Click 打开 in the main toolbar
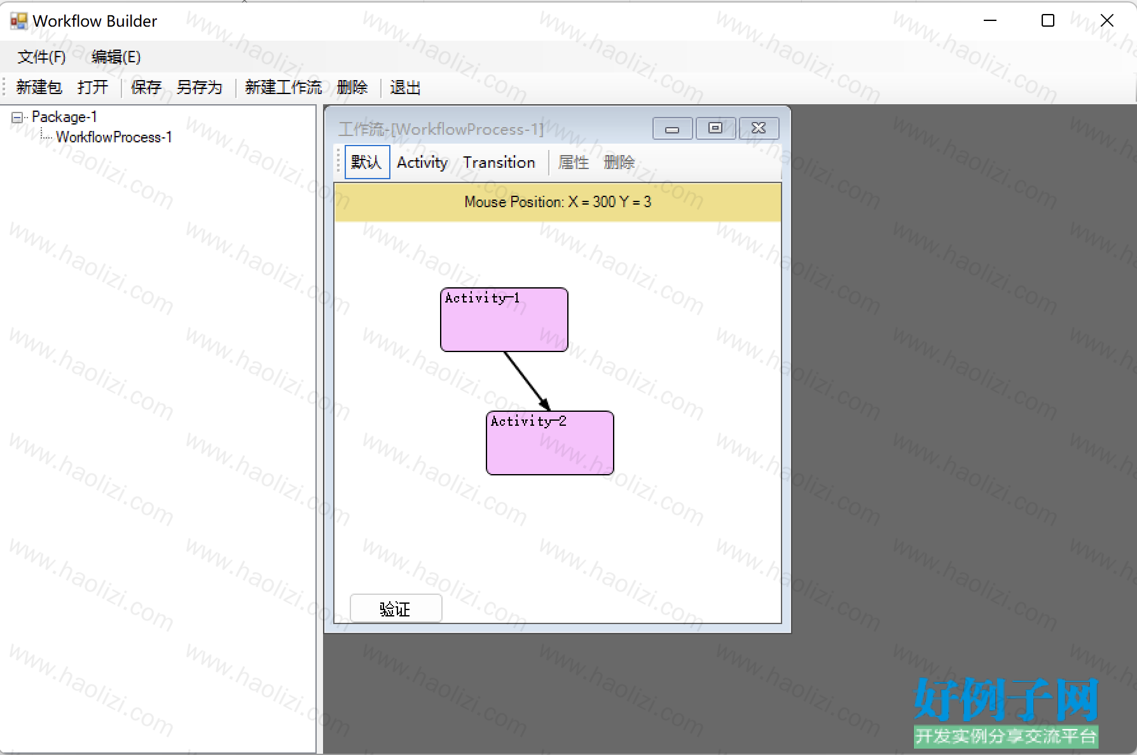Screen dimensions: 1137x755 point(93,87)
